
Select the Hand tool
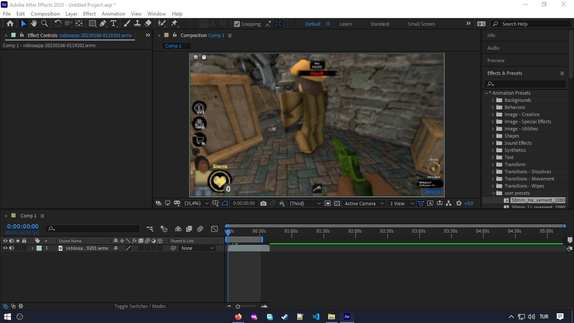tap(34, 24)
